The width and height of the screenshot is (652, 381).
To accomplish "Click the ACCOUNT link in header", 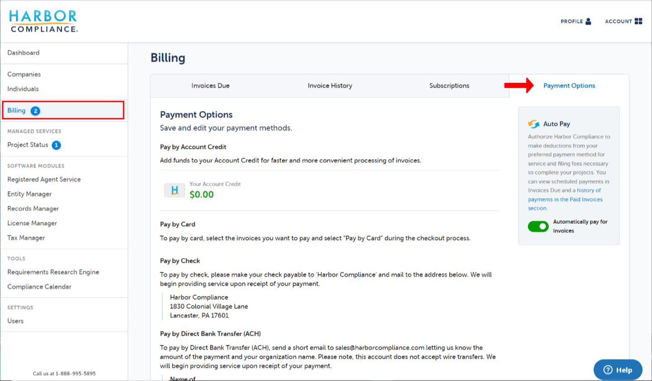I will 618,21.
